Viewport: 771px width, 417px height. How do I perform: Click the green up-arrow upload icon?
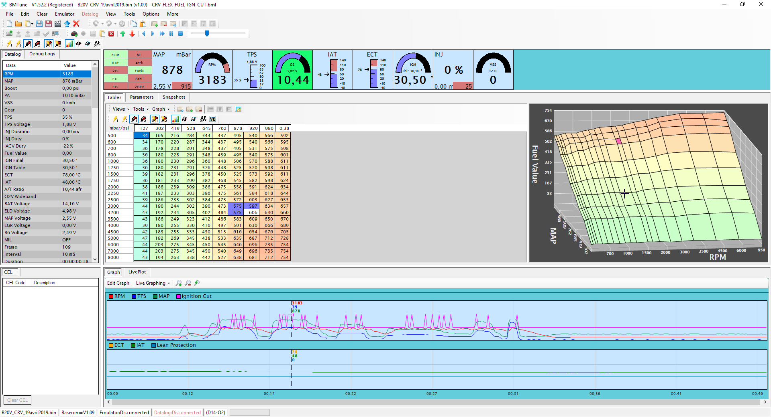click(x=123, y=34)
